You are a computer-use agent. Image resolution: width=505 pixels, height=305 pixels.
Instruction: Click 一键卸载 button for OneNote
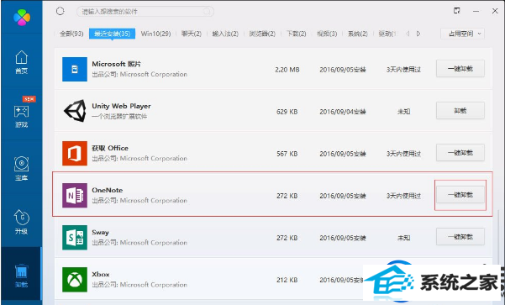[x=460, y=195]
